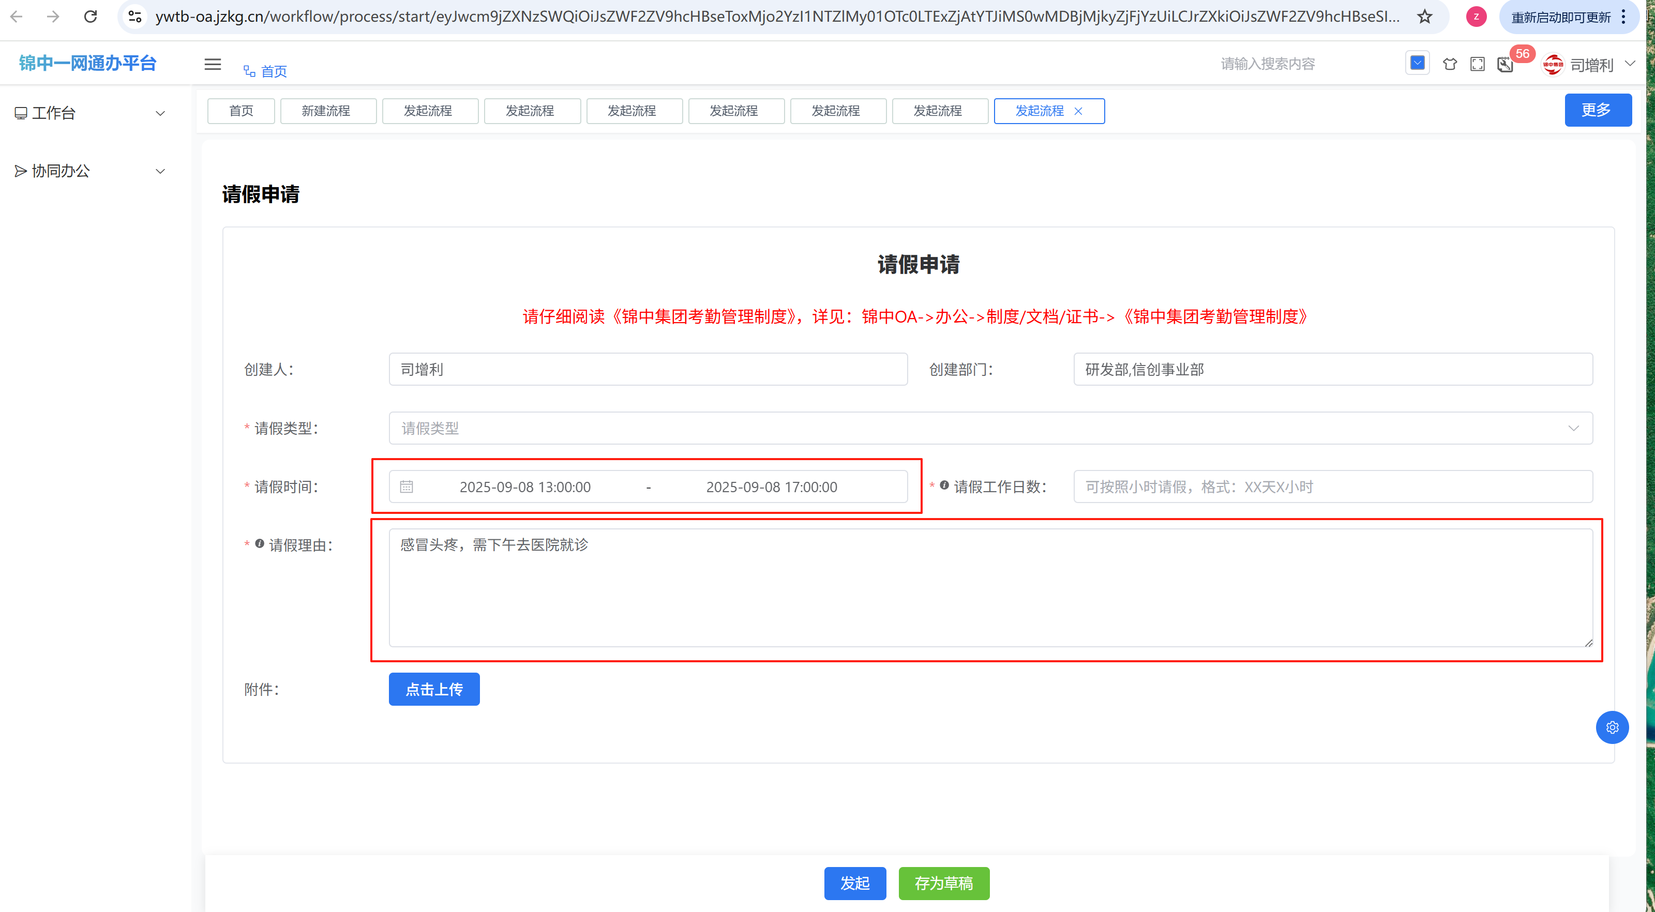Open the notification icon with 56 badge

pyautogui.click(x=1506, y=64)
